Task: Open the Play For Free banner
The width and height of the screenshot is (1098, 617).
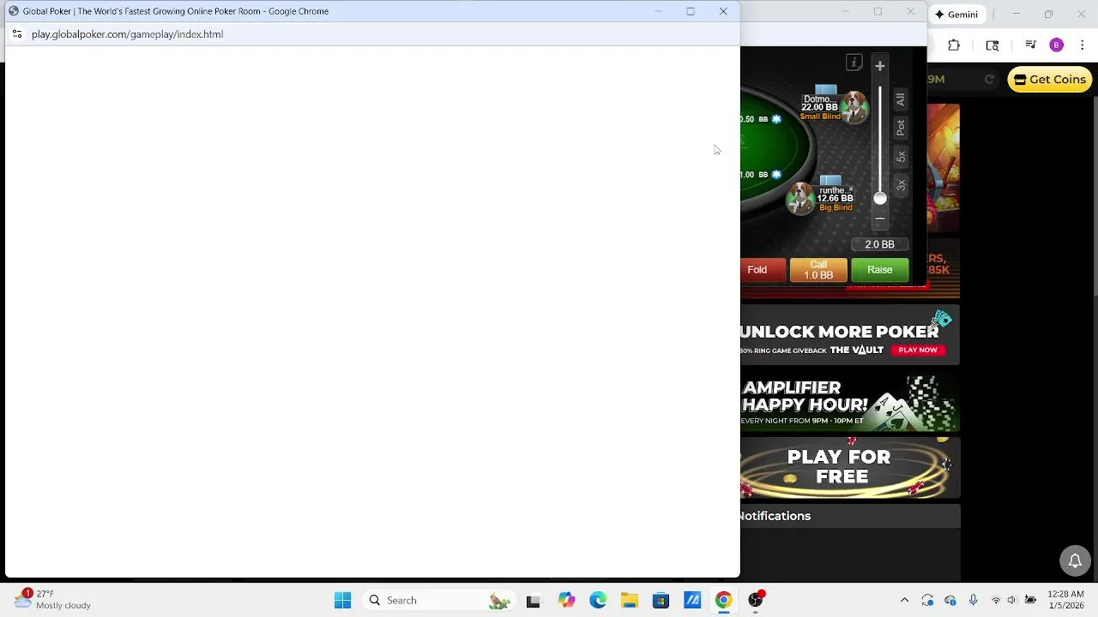Action: coord(850,468)
